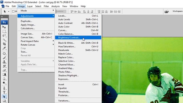Click the Go to Bridge icon beside Workspace

click(x=167, y=11)
